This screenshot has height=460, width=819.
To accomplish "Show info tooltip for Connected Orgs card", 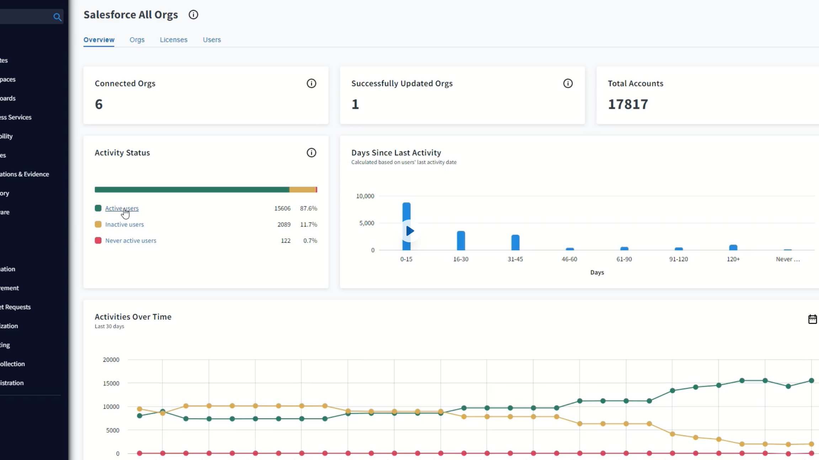I will [x=311, y=83].
